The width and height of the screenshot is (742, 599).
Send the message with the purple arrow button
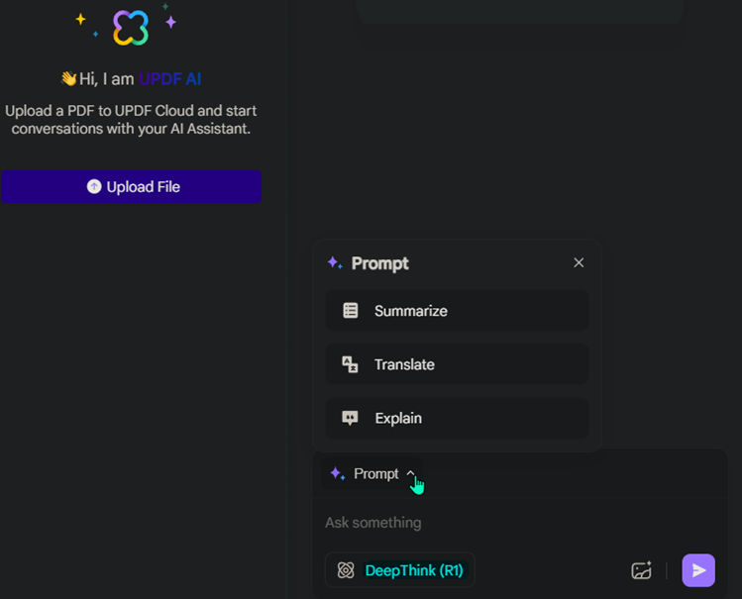(698, 570)
